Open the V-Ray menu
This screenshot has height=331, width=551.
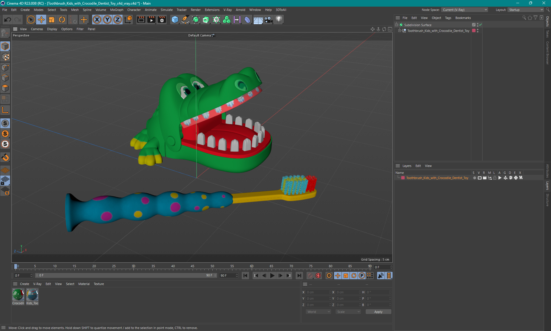pos(228,10)
